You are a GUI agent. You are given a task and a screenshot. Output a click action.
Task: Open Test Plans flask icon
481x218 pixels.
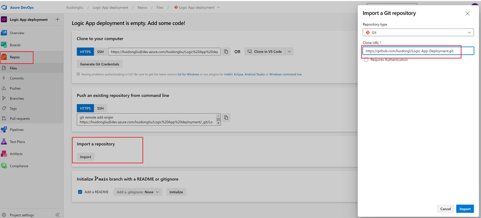coord(4,142)
